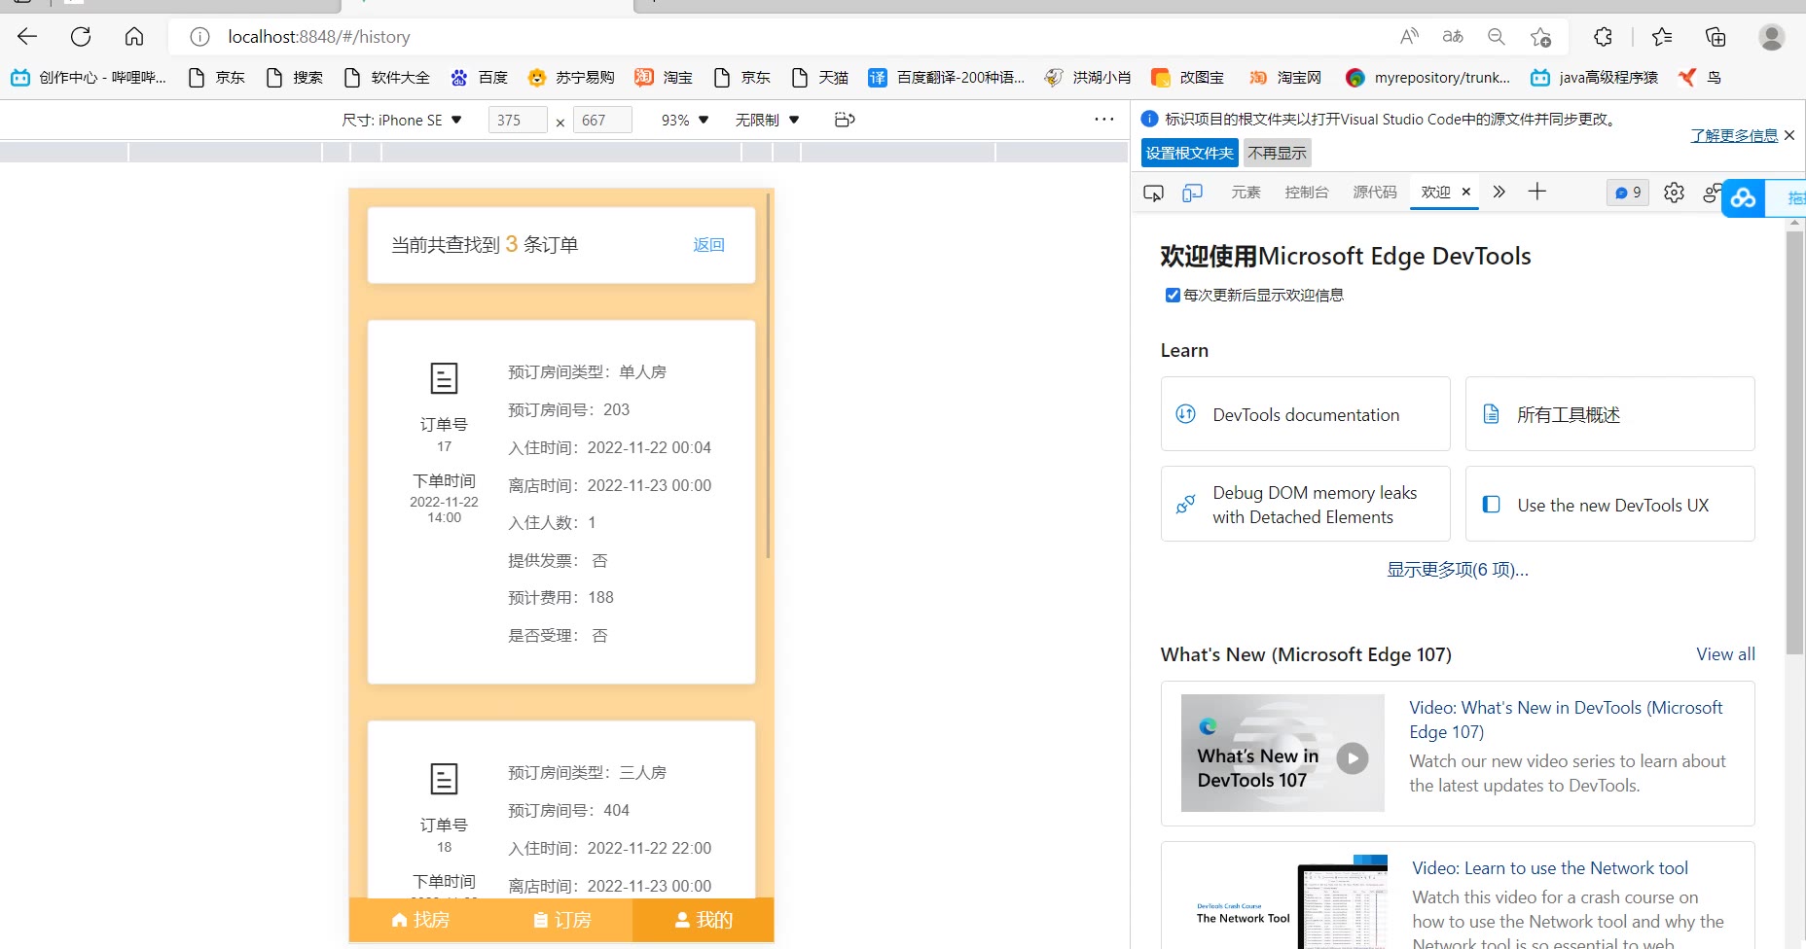The width and height of the screenshot is (1806, 949).
Task: Click the zoom magnifier icon in address bar
Action: 1497,37
